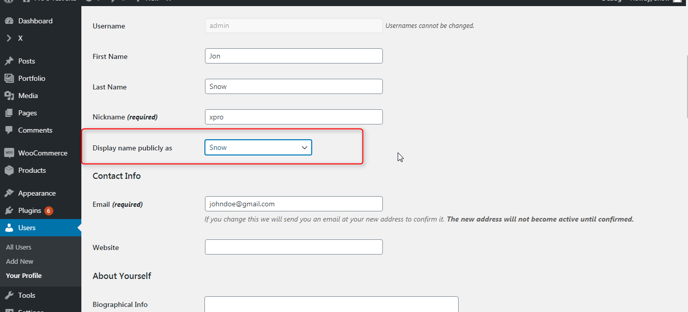Open the Add New user link
Image resolution: width=688 pixels, height=312 pixels.
point(20,261)
